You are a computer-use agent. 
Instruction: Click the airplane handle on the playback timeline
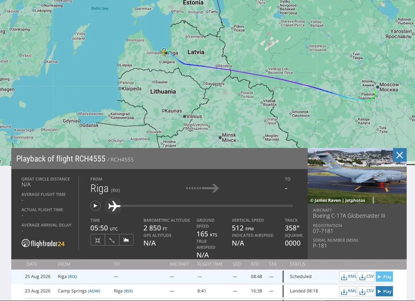(x=114, y=206)
